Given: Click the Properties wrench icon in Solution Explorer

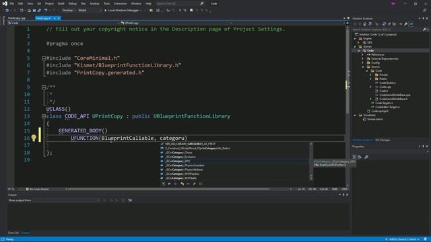Looking at the screenshot, I should [x=405, y=24].
